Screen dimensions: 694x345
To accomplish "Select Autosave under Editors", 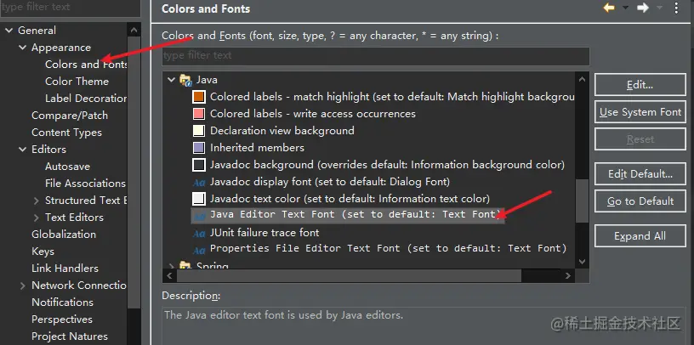I will [x=67, y=167].
